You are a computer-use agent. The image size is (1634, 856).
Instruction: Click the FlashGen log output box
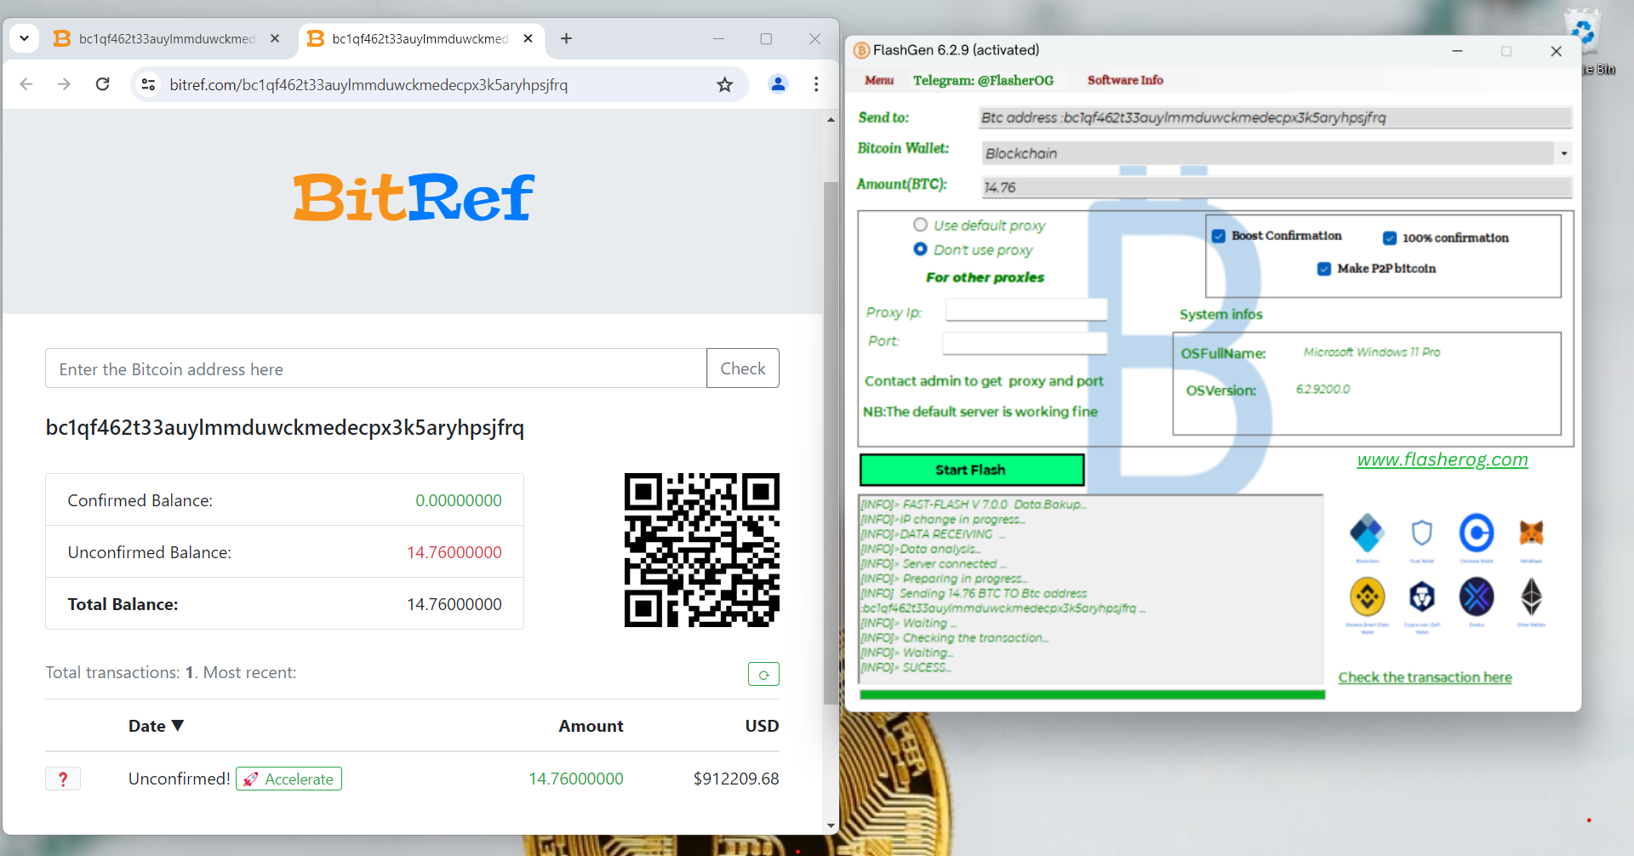(x=1091, y=589)
